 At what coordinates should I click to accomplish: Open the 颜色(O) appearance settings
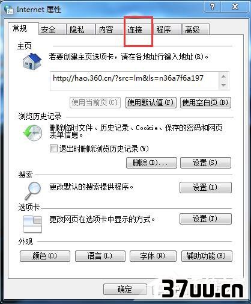(x=45, y=256)
